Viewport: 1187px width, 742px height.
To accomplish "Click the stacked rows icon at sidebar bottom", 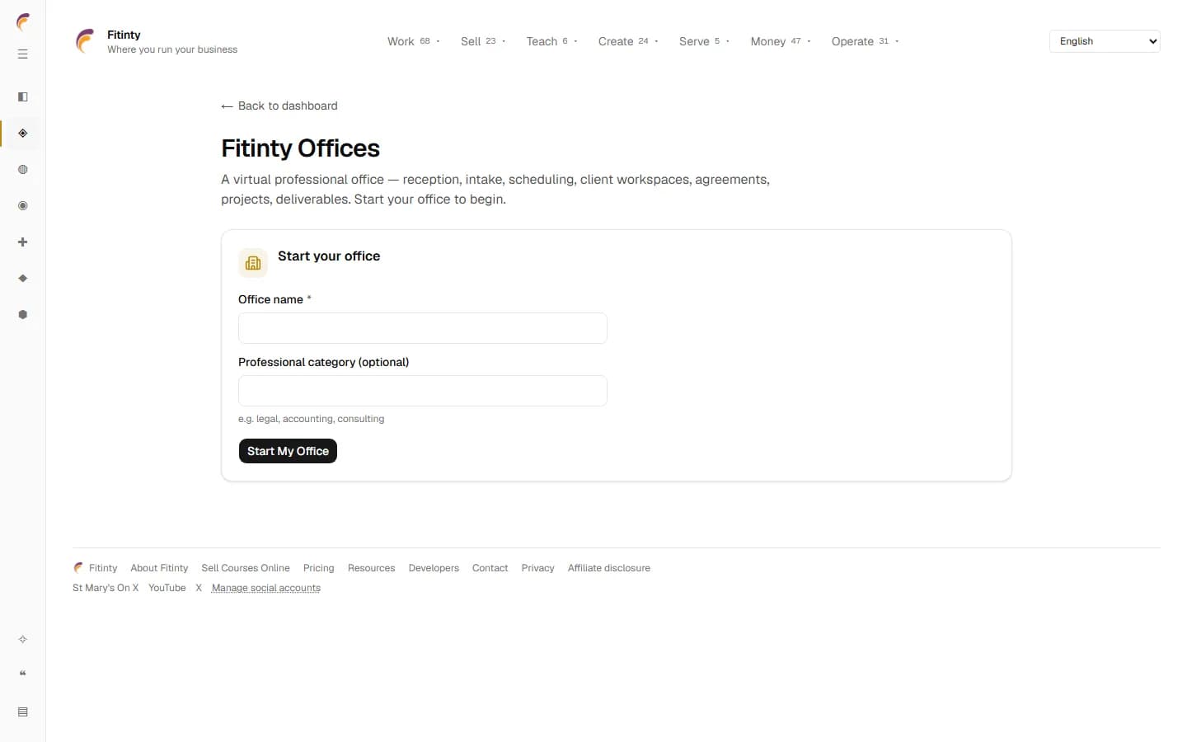I will coord(23,712).
